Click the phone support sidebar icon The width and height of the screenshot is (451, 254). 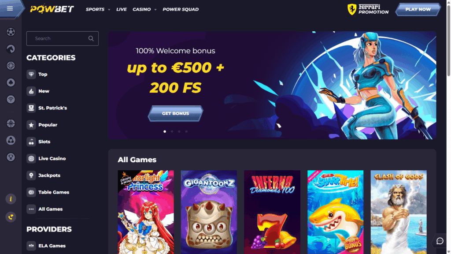coord(11,217)
